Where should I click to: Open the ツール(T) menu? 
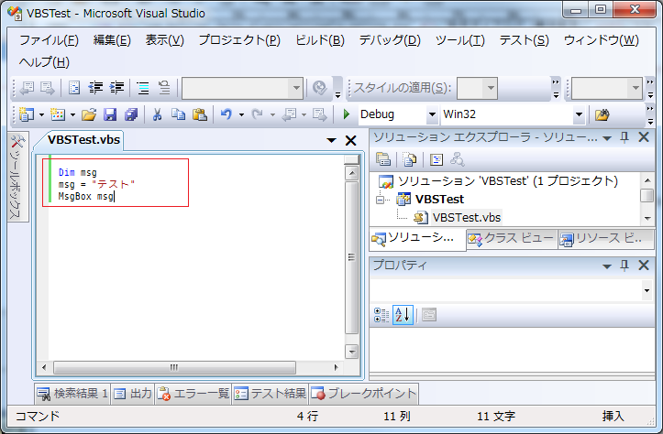pos(460,40)
